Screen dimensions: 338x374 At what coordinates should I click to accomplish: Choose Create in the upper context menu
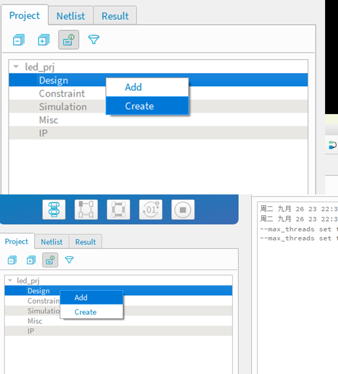139,106
